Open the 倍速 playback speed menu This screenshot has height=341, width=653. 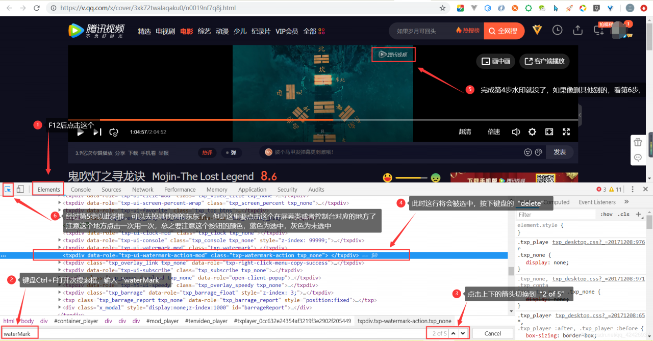tap(494, 132)
